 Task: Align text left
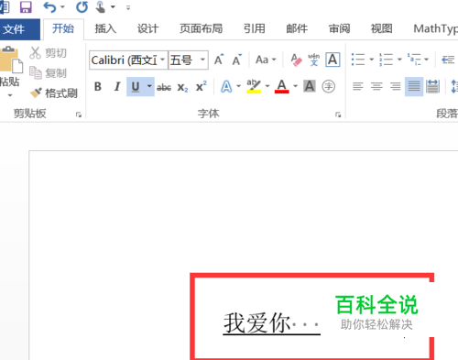coord(358,87)
